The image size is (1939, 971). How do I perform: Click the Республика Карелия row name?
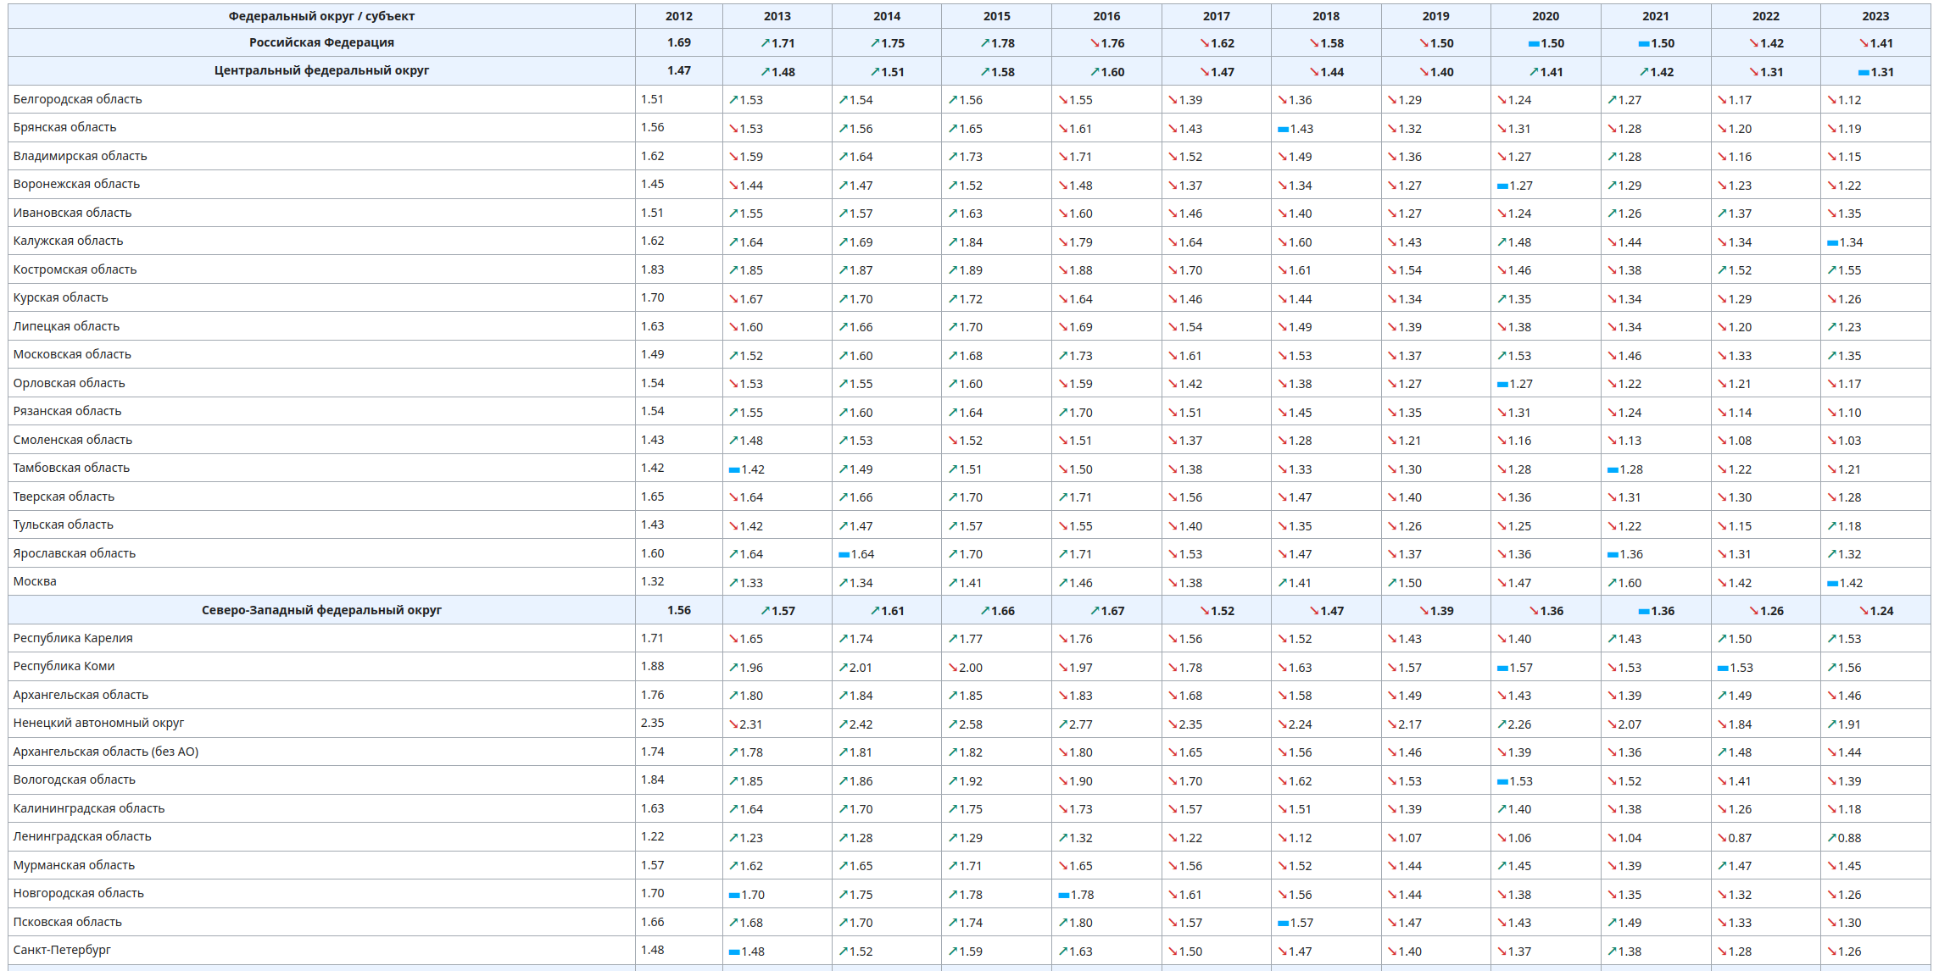tap(73, 638)
